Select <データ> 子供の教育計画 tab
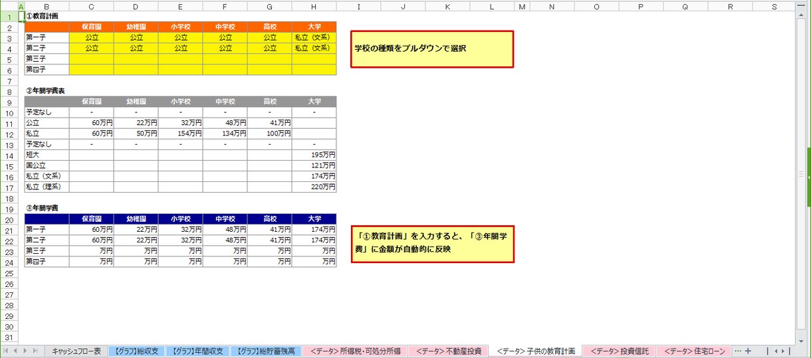Image resolution: width=811 pixels, height=358 pixels. click(x=535, y=351)
